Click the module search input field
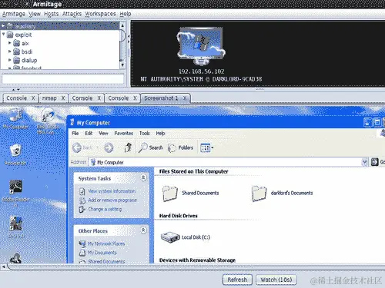This screenshot has height=288, width=385. [x=63, y=79]
